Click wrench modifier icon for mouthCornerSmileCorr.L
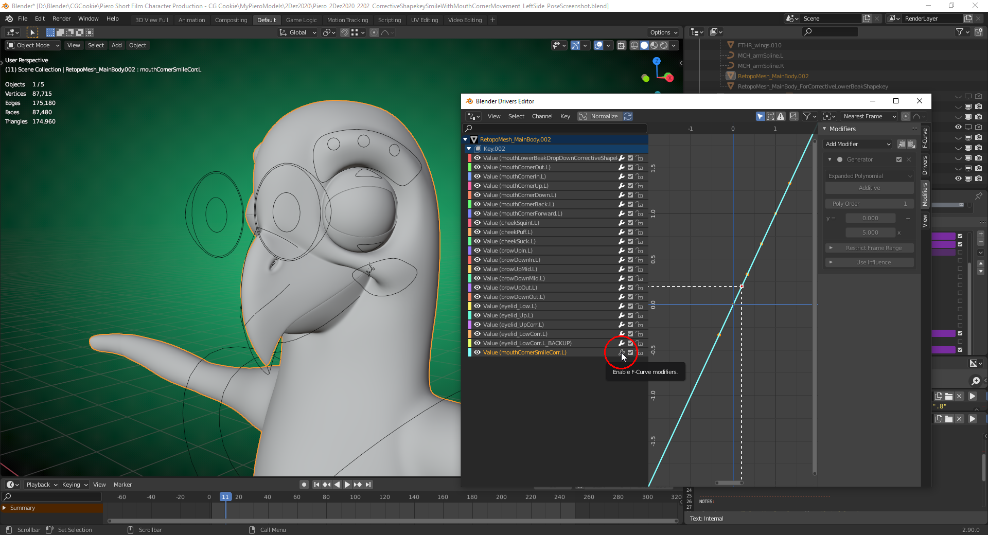 click(622, 353)
